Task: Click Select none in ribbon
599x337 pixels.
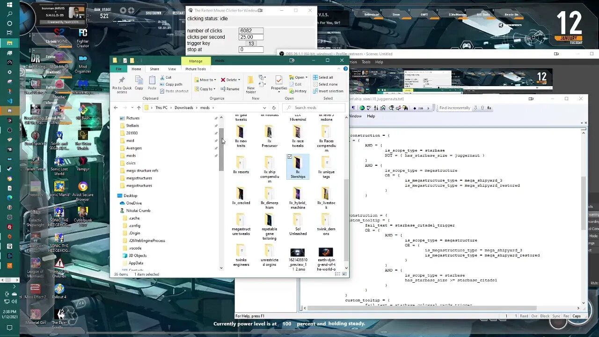Action: (325, 84)
